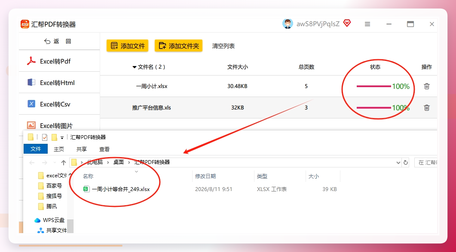Expand the address bar history dropdown
This screenshot has width=456, height=252.
pyautogui.click(x=398, y=163)
